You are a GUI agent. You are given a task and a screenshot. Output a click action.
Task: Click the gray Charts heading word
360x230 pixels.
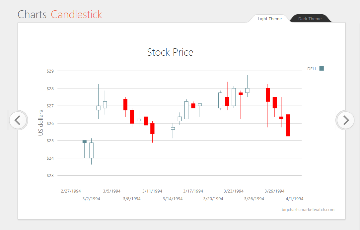click(x=32, y=15)
